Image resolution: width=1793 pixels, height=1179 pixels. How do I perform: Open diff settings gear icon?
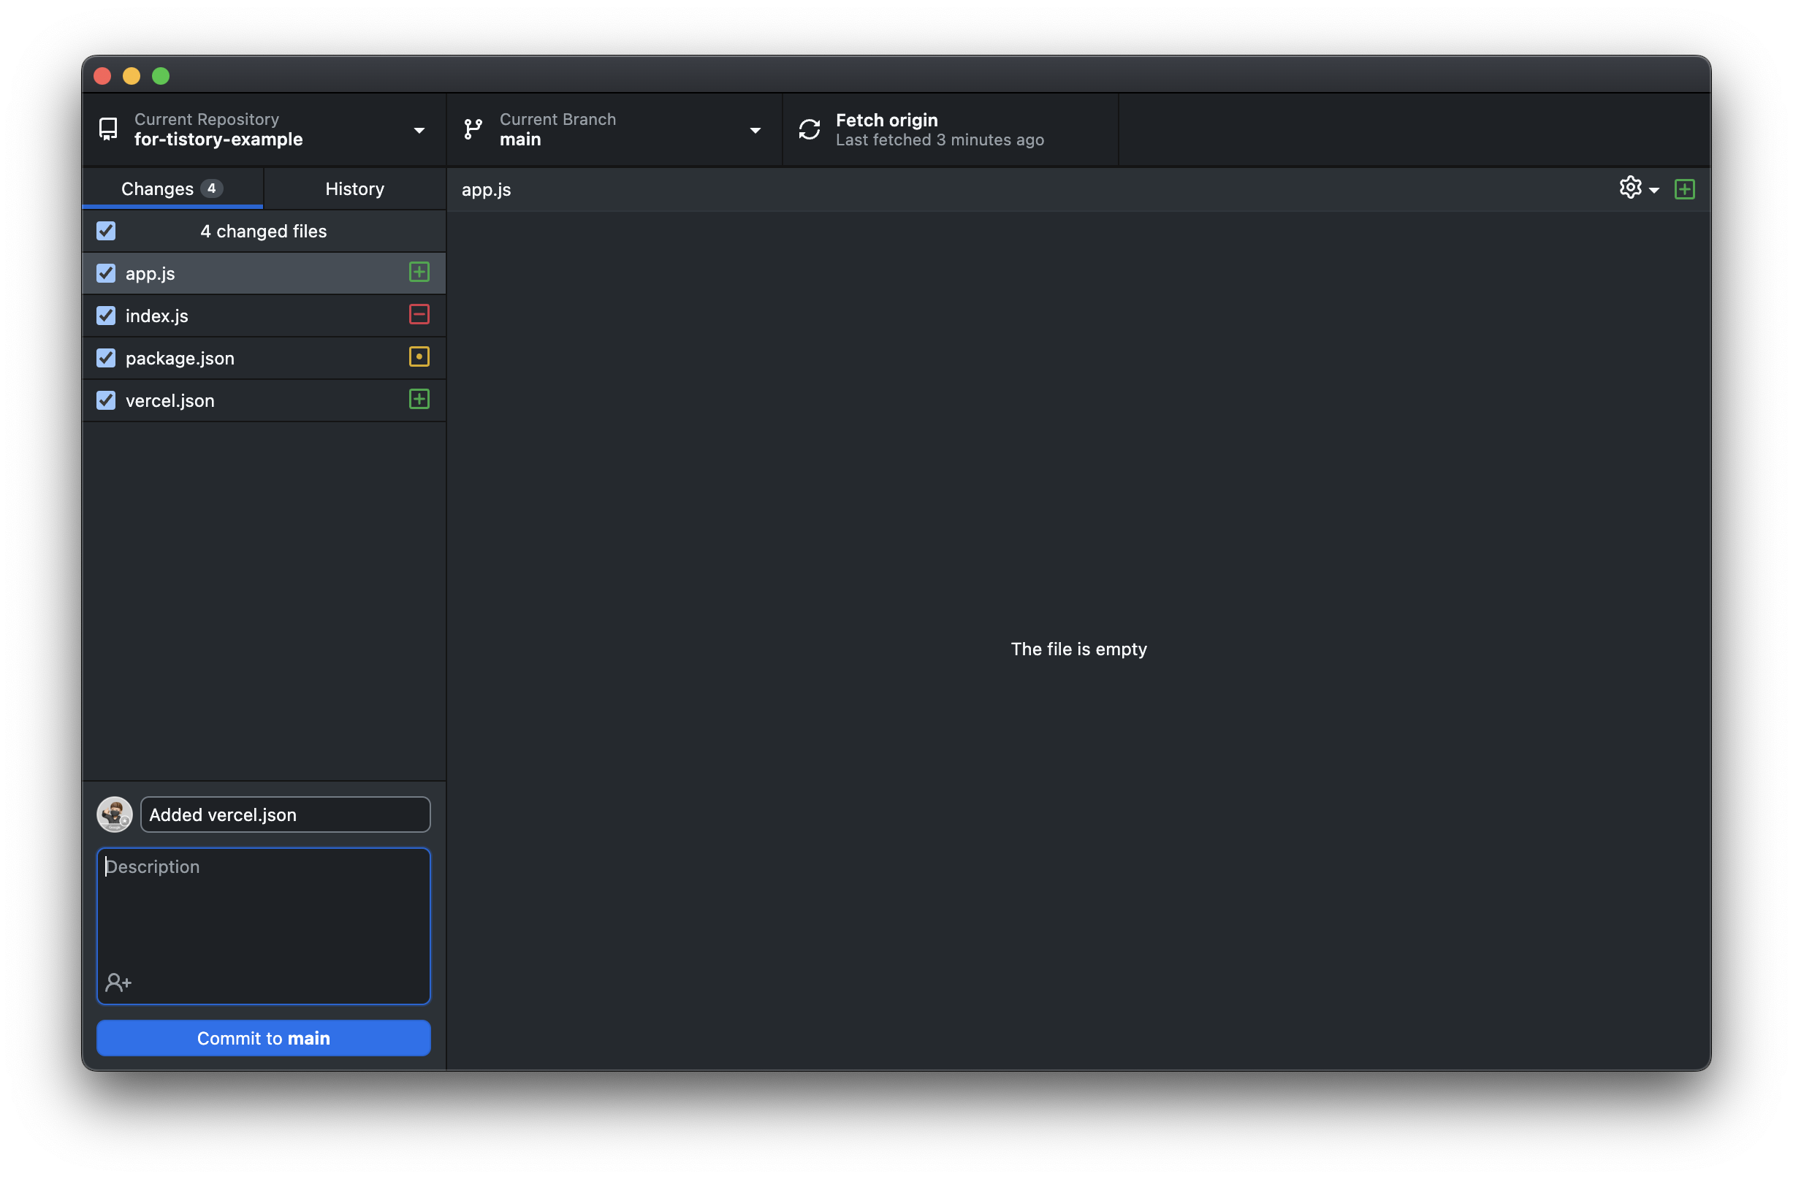click(1630, 188)
